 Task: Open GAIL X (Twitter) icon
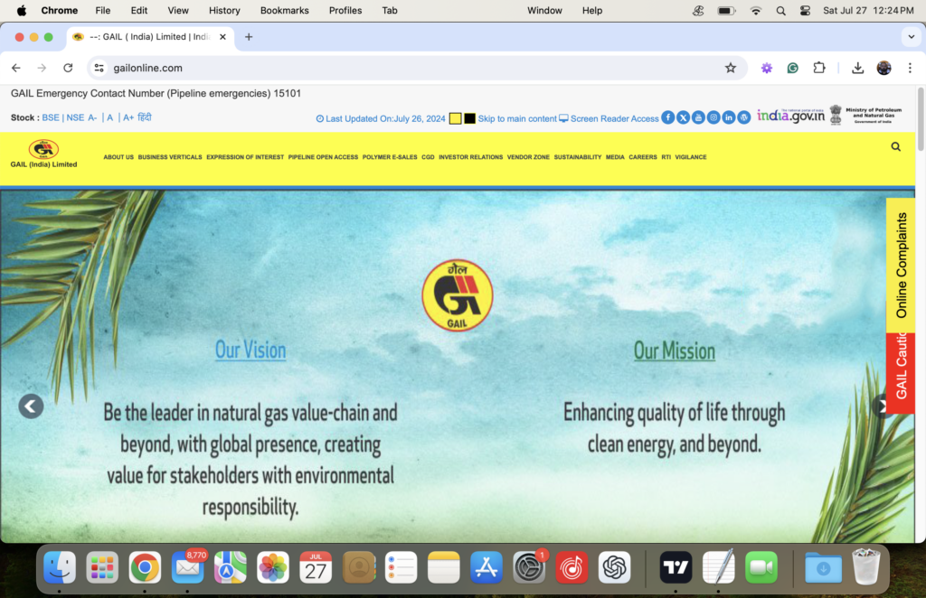683,117
